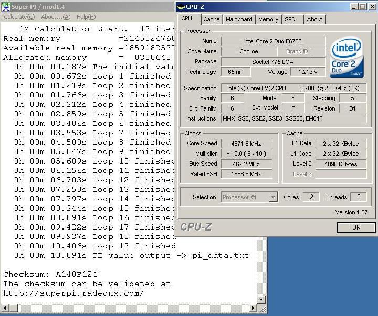Click the Super PI window resize grip

click(262, 309)
